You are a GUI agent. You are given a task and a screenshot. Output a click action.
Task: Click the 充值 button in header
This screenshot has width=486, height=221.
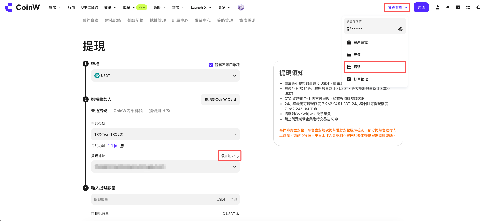421,7
